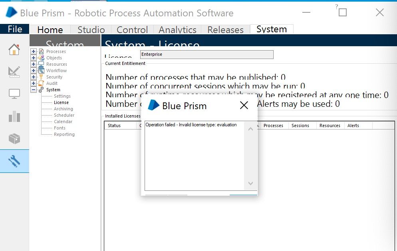Open Archiving under System tree
The image size is (397, 251).
(x=63, y=109)
